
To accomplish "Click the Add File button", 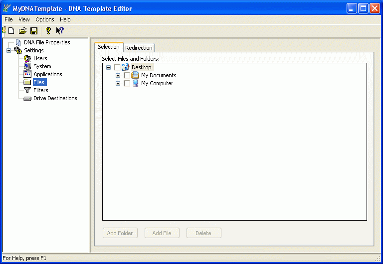I will pyautogui.click(x=162, y=233).
